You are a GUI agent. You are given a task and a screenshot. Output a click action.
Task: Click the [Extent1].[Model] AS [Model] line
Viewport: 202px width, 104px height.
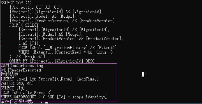[51, 34]
